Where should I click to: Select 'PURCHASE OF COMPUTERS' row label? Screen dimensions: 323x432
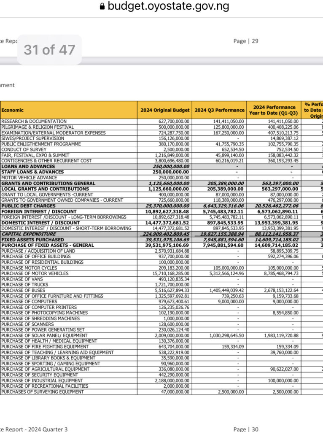(x=29, y=302)
